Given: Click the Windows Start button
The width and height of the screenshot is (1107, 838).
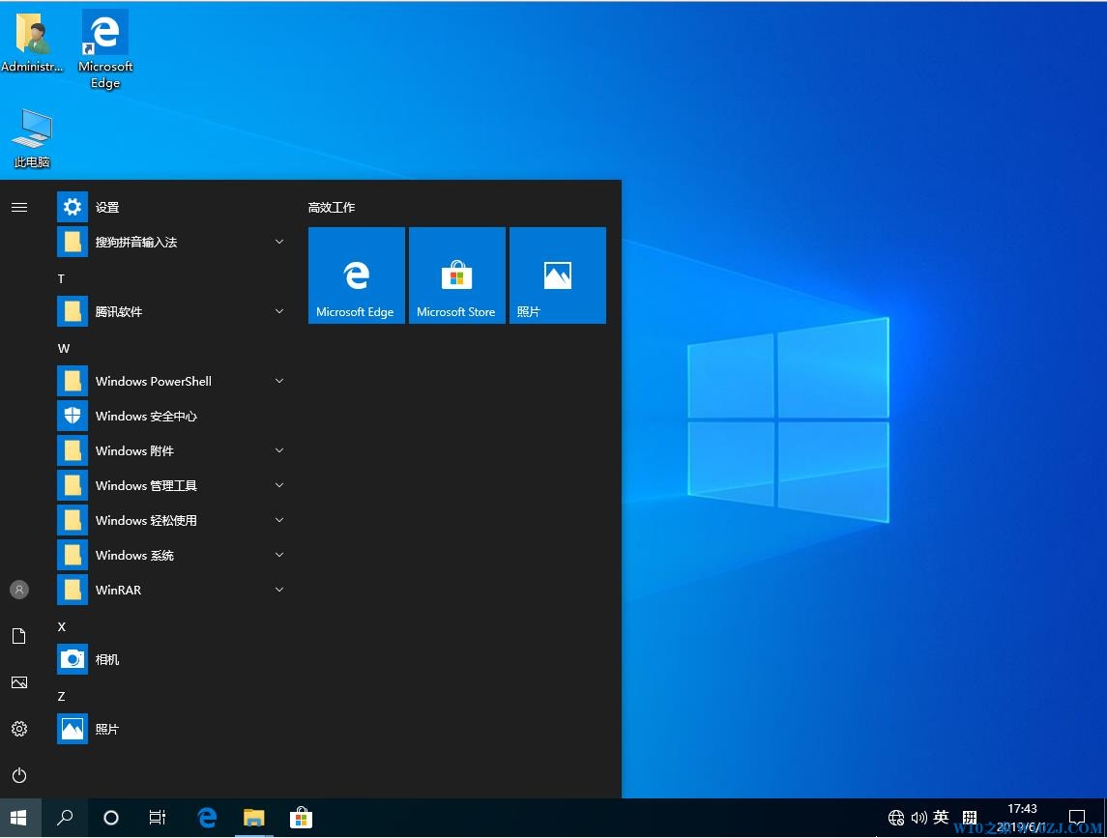Looking at the screenshot, I should click(x=19, y=819).
